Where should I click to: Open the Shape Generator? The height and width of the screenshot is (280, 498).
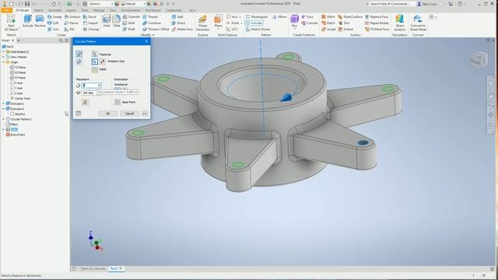coord(202,23)
